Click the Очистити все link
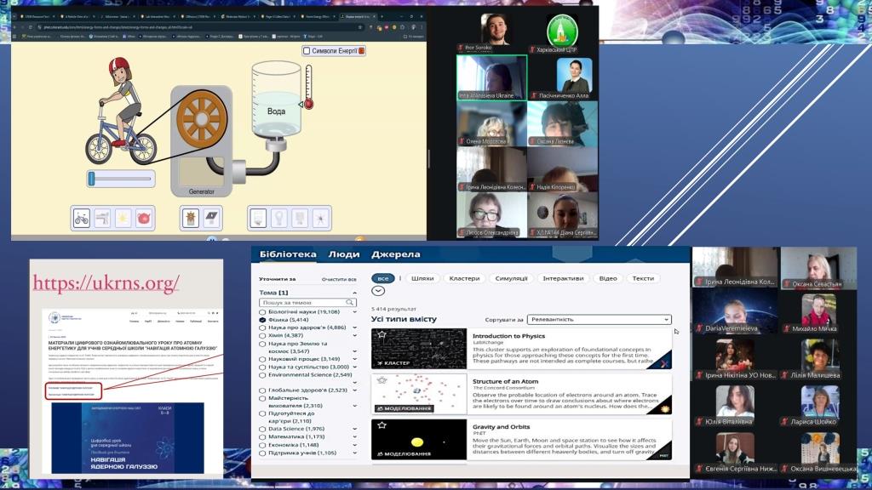Image resolution: width=872 pixels, height=490 pixels. 339,279
